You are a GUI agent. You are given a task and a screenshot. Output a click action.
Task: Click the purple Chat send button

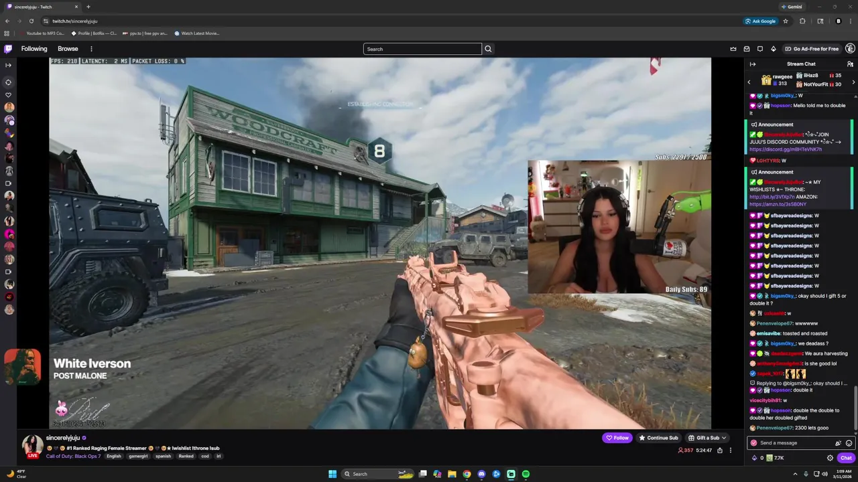pyautogui.click(x=846, y=458)
